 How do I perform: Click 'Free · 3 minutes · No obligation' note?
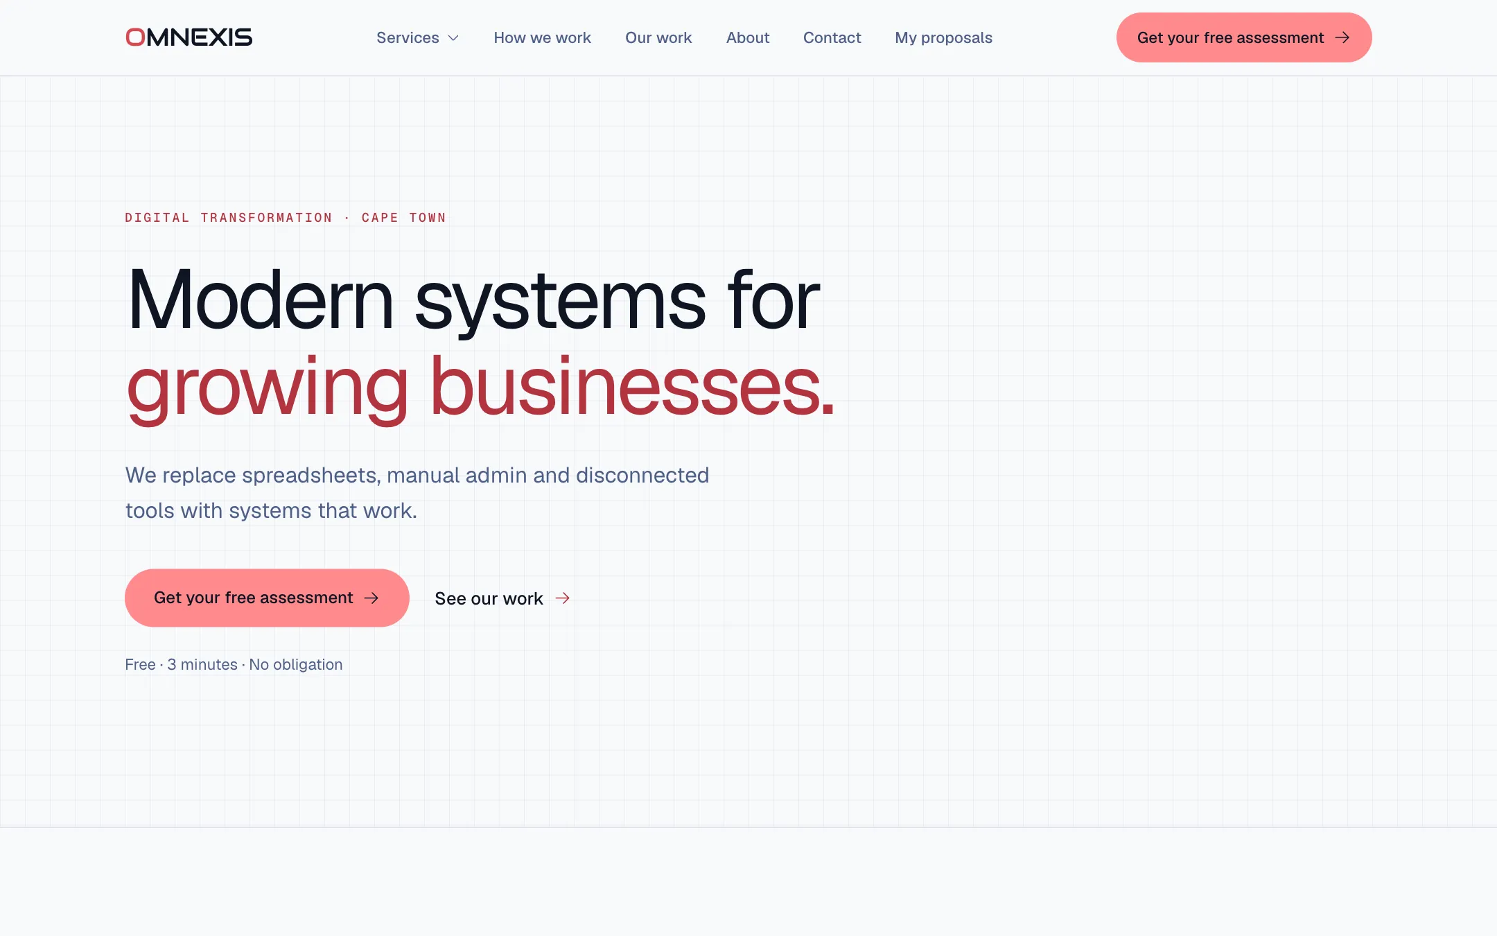pyautogui.click(x=234, y=664)
